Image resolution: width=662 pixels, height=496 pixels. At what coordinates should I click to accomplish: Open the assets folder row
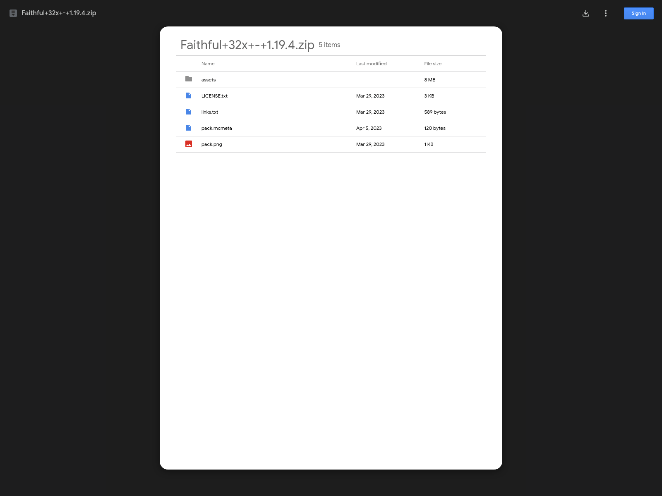point(331,80)
